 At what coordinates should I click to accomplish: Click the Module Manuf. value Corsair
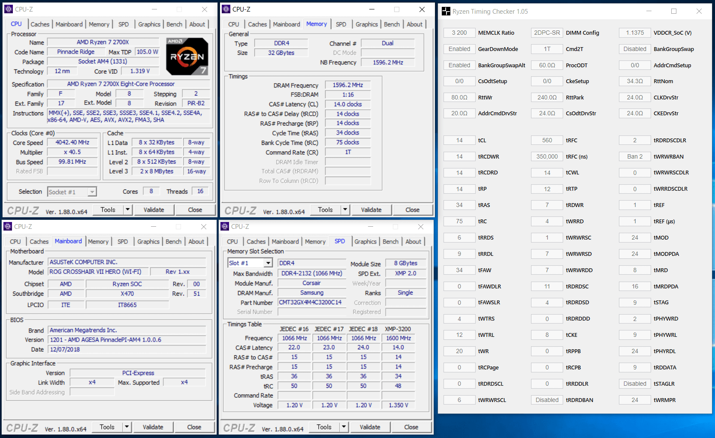[x=311, y=283]
